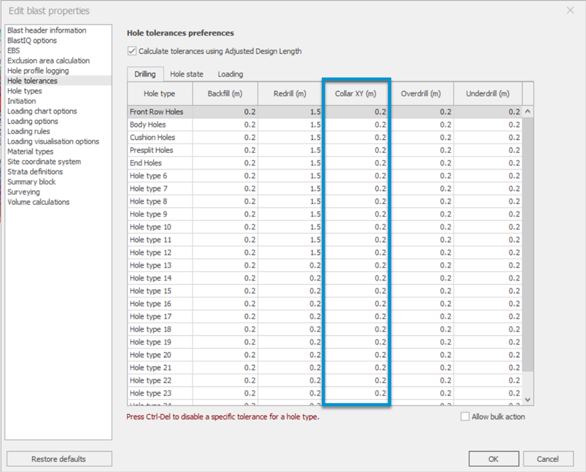Screen dimensions: 586x472
Task: Select the Front Row Holes row label
Action: click(160, 111)
